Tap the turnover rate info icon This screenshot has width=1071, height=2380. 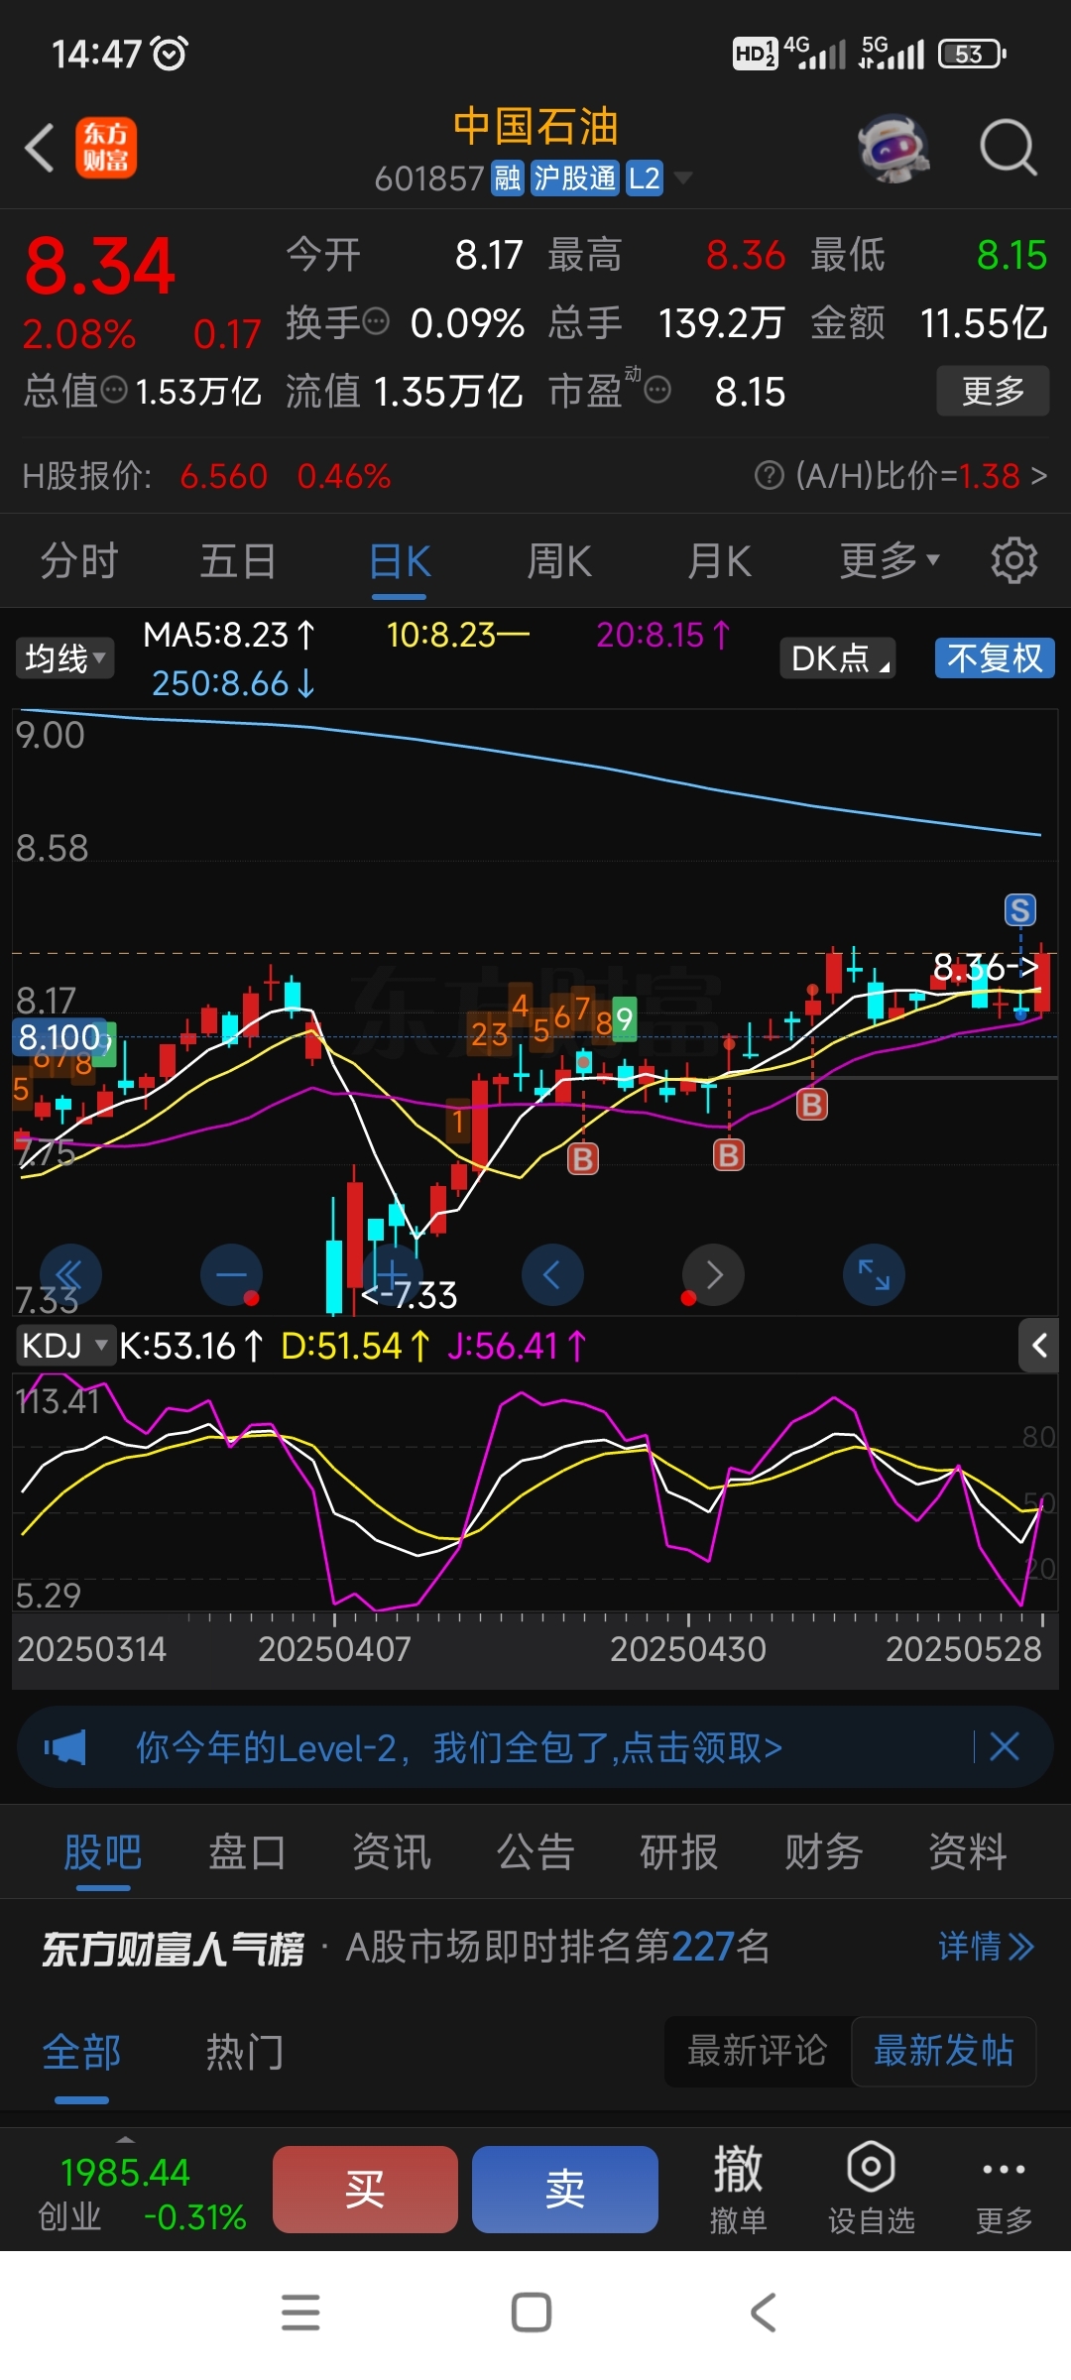pos(376,321)
